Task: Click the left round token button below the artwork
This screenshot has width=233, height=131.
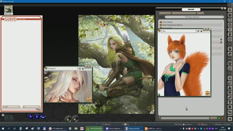Action: point(68,119)
